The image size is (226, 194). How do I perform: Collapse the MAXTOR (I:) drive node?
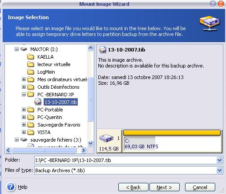coord(16,49)
